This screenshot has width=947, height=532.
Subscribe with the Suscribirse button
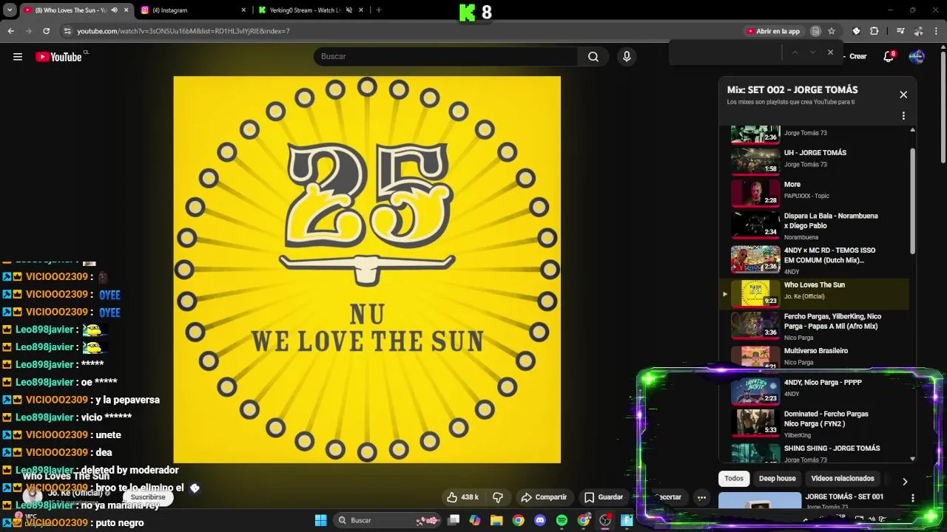[148, 497]
